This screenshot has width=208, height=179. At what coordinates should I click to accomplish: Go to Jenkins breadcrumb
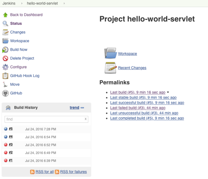9,3
